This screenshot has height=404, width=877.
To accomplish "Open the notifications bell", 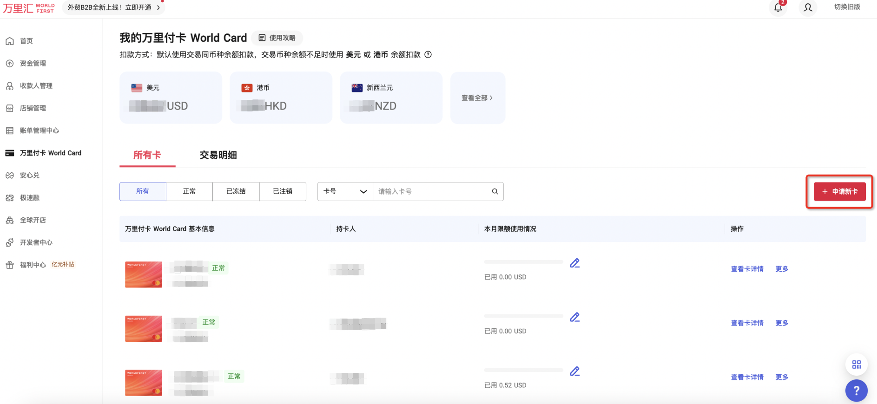I will [778, 7].
